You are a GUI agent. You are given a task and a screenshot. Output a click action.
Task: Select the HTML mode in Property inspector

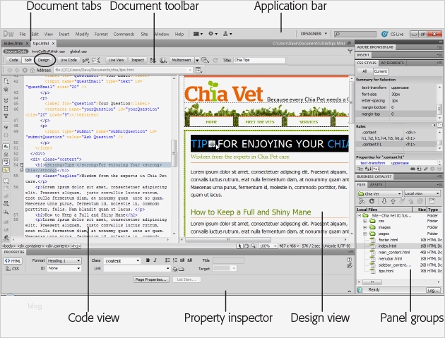tap(13, 261)
